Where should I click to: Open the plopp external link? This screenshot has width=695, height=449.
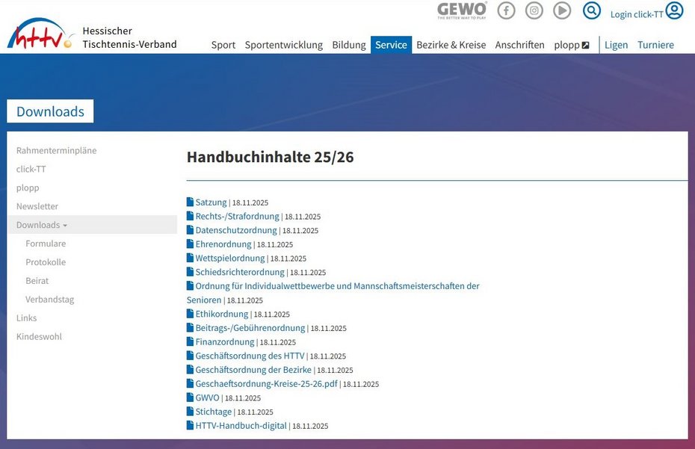[x=571, y=45]
